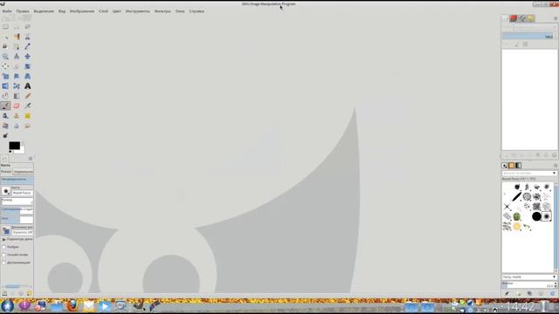Screen dimensions: 559x314
Task: Select the Free Select lasso tool
Action: (x=27, y=27)
